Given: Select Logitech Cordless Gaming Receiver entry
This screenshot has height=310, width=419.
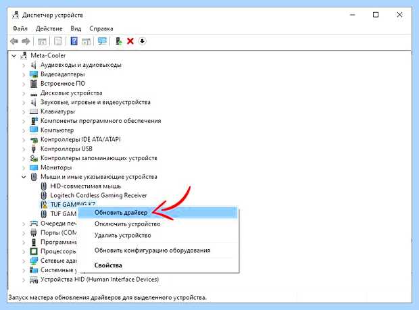Looking at the screenshot, I should pyautogui.click(x=99, y=195).
